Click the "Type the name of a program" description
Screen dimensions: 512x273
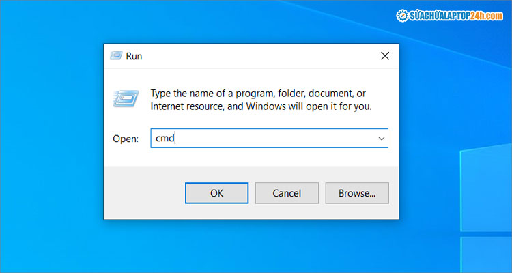coord(258,94)
